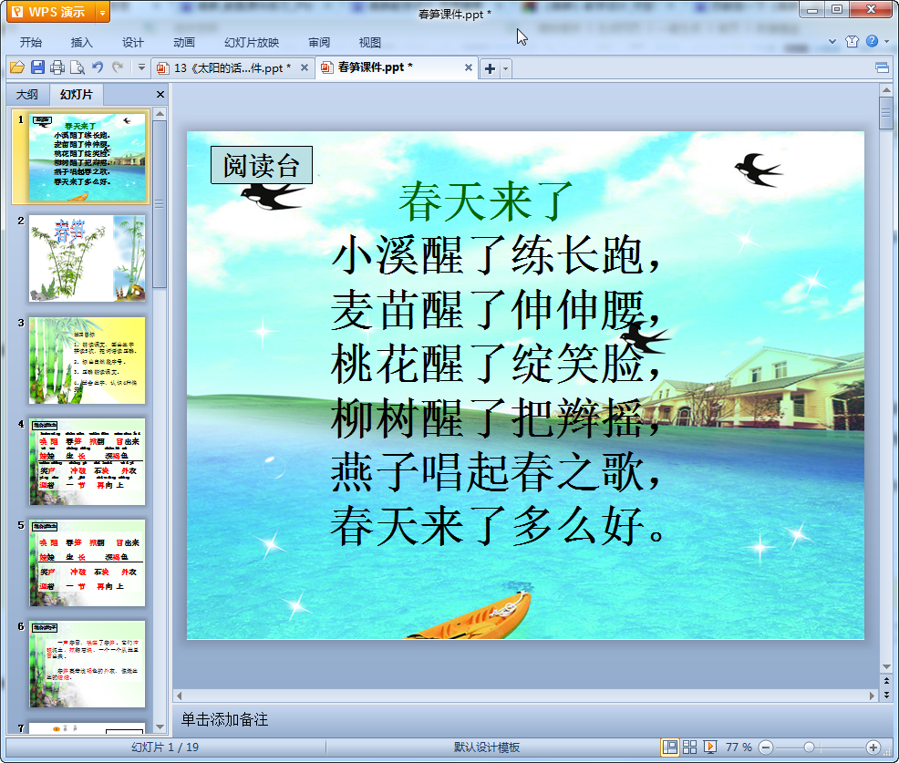
Task: Open help with the question mark icon
Action: point(872,41)
